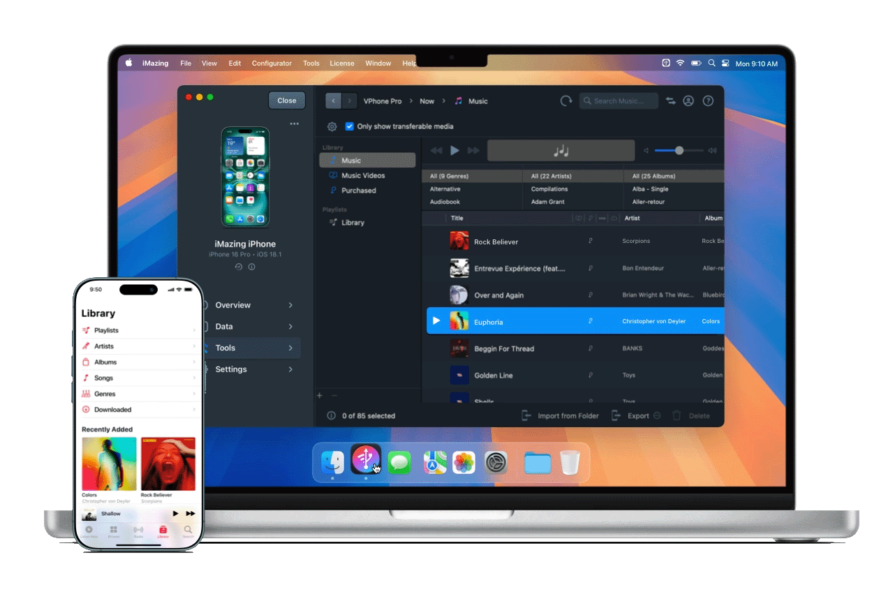Tap the fast-forward button in iPhone mini player
The height and width of the screenshot is (599, 895).
click(191, 514)
